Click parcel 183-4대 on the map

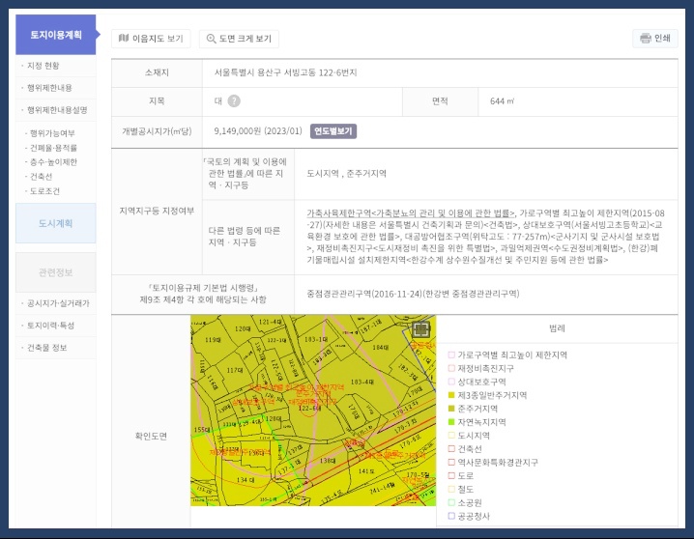tap(362, 382)
